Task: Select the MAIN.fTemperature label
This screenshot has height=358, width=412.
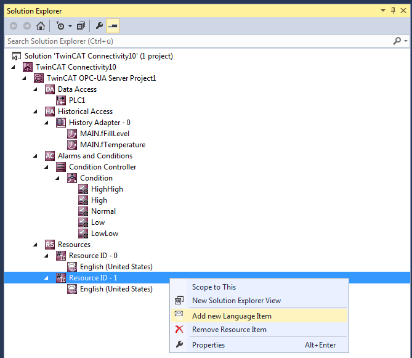Action: [113, 145]
